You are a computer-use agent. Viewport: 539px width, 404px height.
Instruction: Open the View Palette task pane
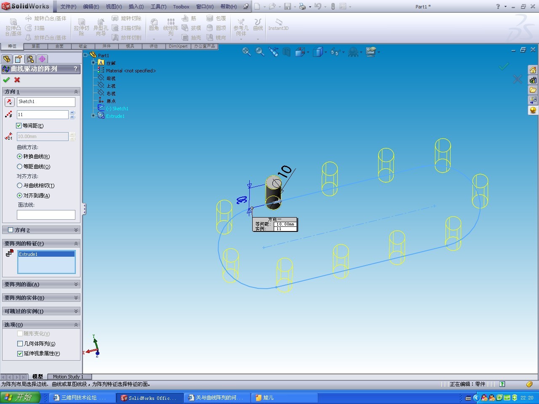click(533, 100)
